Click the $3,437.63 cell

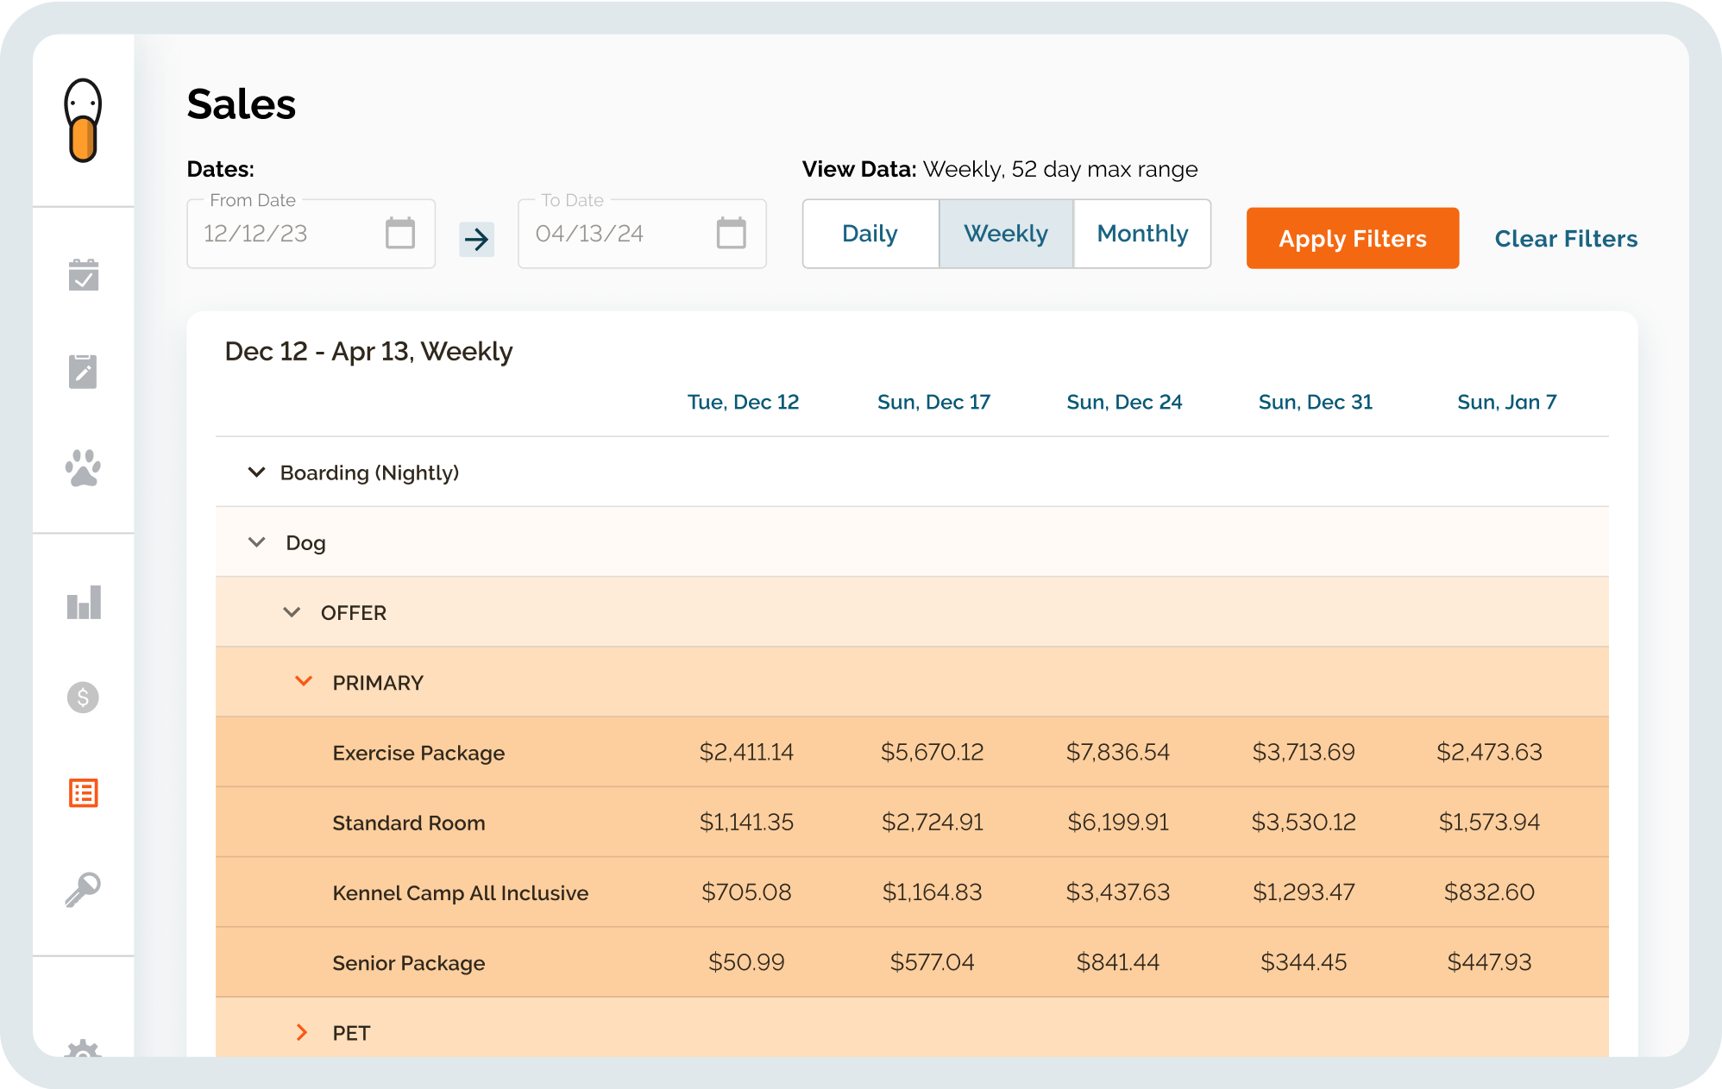point(1117,892)
